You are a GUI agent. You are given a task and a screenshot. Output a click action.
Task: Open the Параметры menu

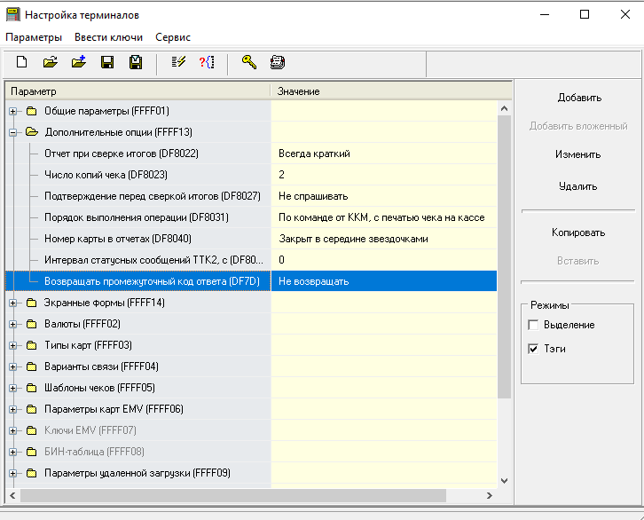pyautogui.click(x=34, y=37)
